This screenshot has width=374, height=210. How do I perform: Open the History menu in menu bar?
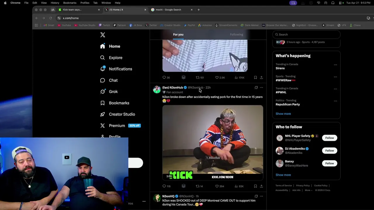(55, 3)
